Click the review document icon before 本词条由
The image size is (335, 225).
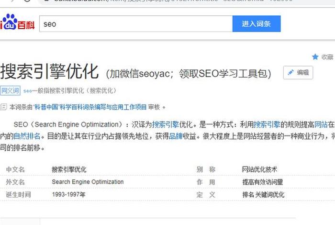pos(3,107)
